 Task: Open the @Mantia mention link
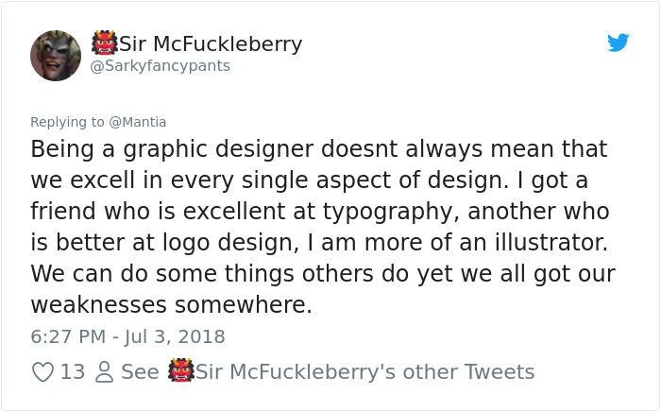pos(138,122)
